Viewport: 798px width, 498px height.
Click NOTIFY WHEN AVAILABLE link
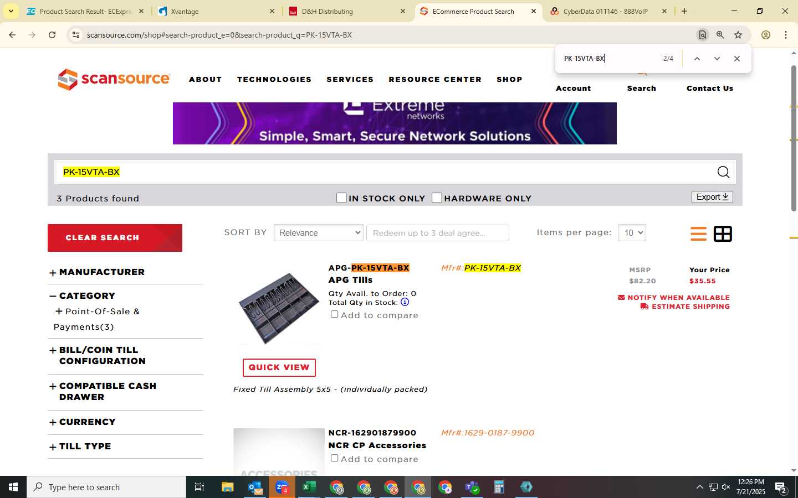(x=674, y=298)
